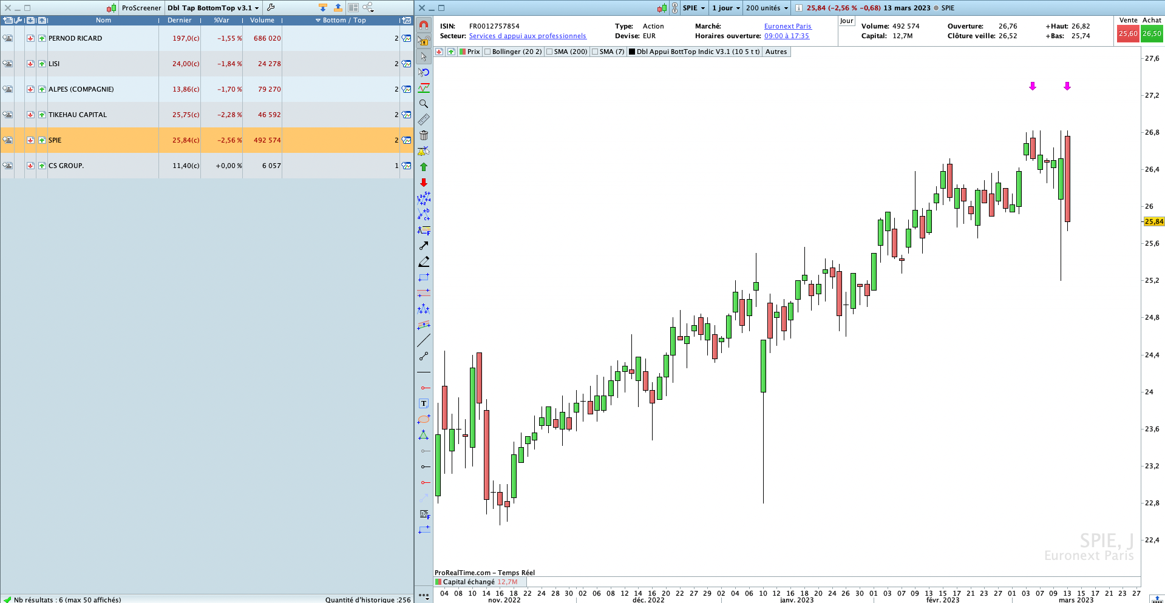Open the Autres indicators tab
Viewport: 1165px width, 603px height.
tap(776, 52)
